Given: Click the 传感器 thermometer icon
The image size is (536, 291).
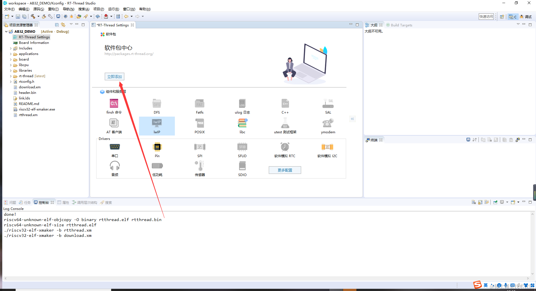Looking at the screenshot, I should click(x=200, y=166).
